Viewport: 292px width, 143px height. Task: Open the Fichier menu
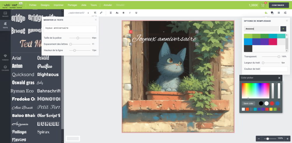[33, 5]
